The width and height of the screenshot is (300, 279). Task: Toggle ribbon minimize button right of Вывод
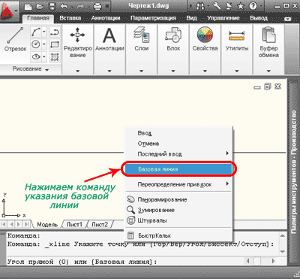click(x=288, y=19)
